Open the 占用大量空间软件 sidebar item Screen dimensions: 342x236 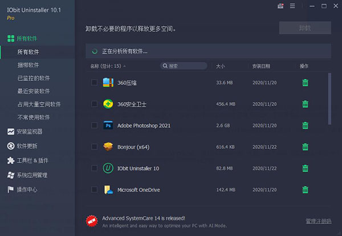click(38, 104)
